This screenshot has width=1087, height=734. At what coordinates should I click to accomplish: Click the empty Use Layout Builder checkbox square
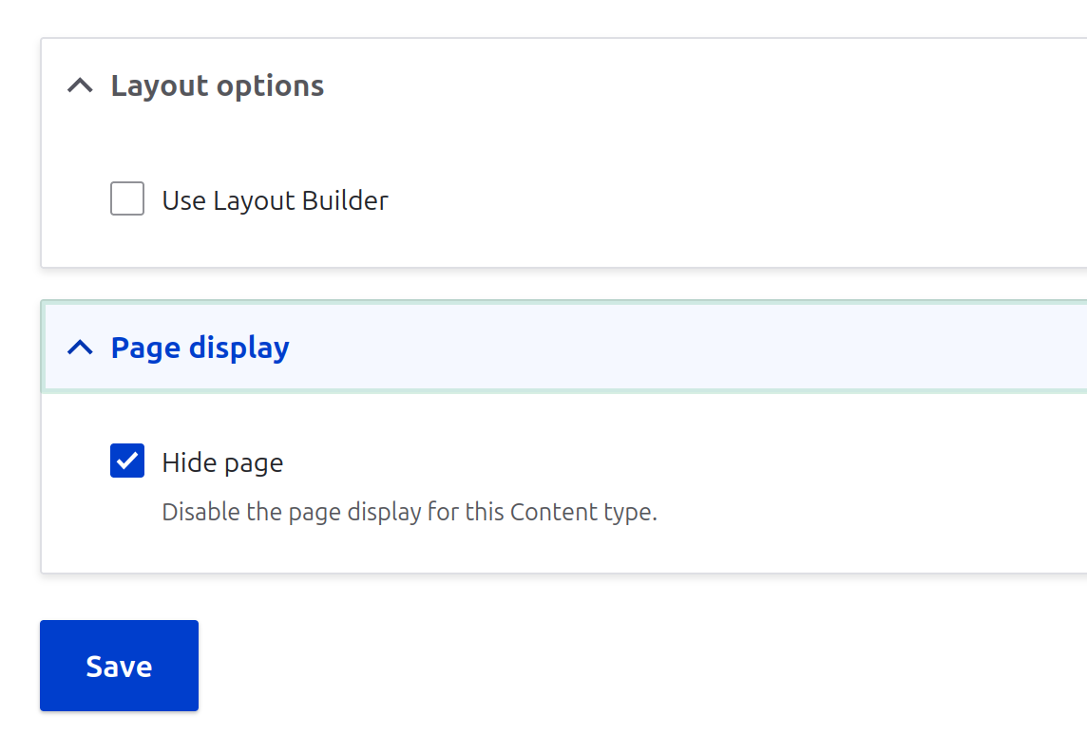coord(126,198)
